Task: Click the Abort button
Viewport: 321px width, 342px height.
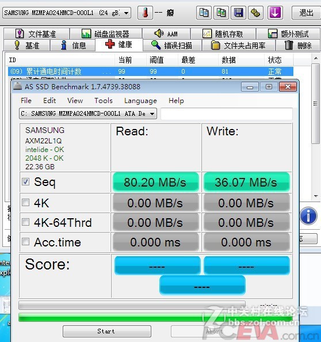Action: [x=215, y=331]
